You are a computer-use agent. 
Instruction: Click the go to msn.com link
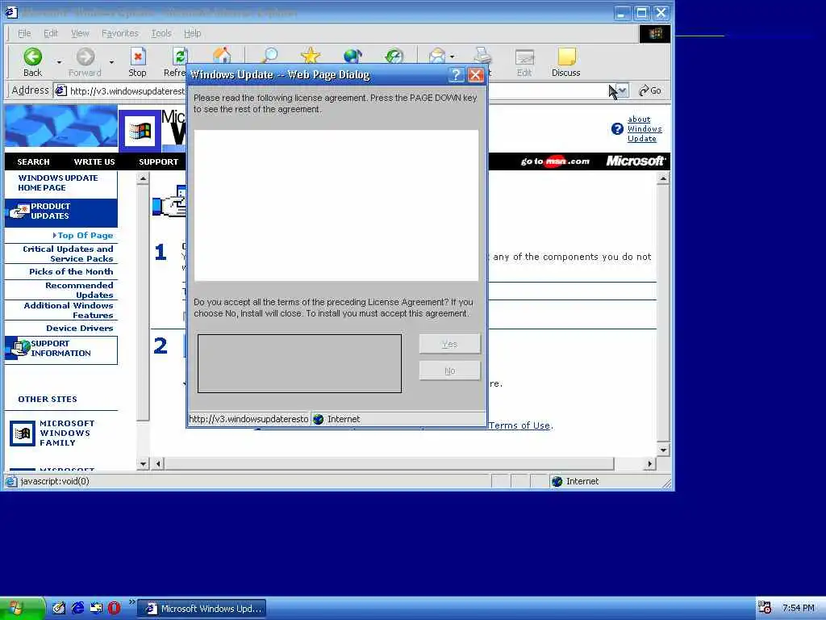pyautogui.click(x=555, y=161)
